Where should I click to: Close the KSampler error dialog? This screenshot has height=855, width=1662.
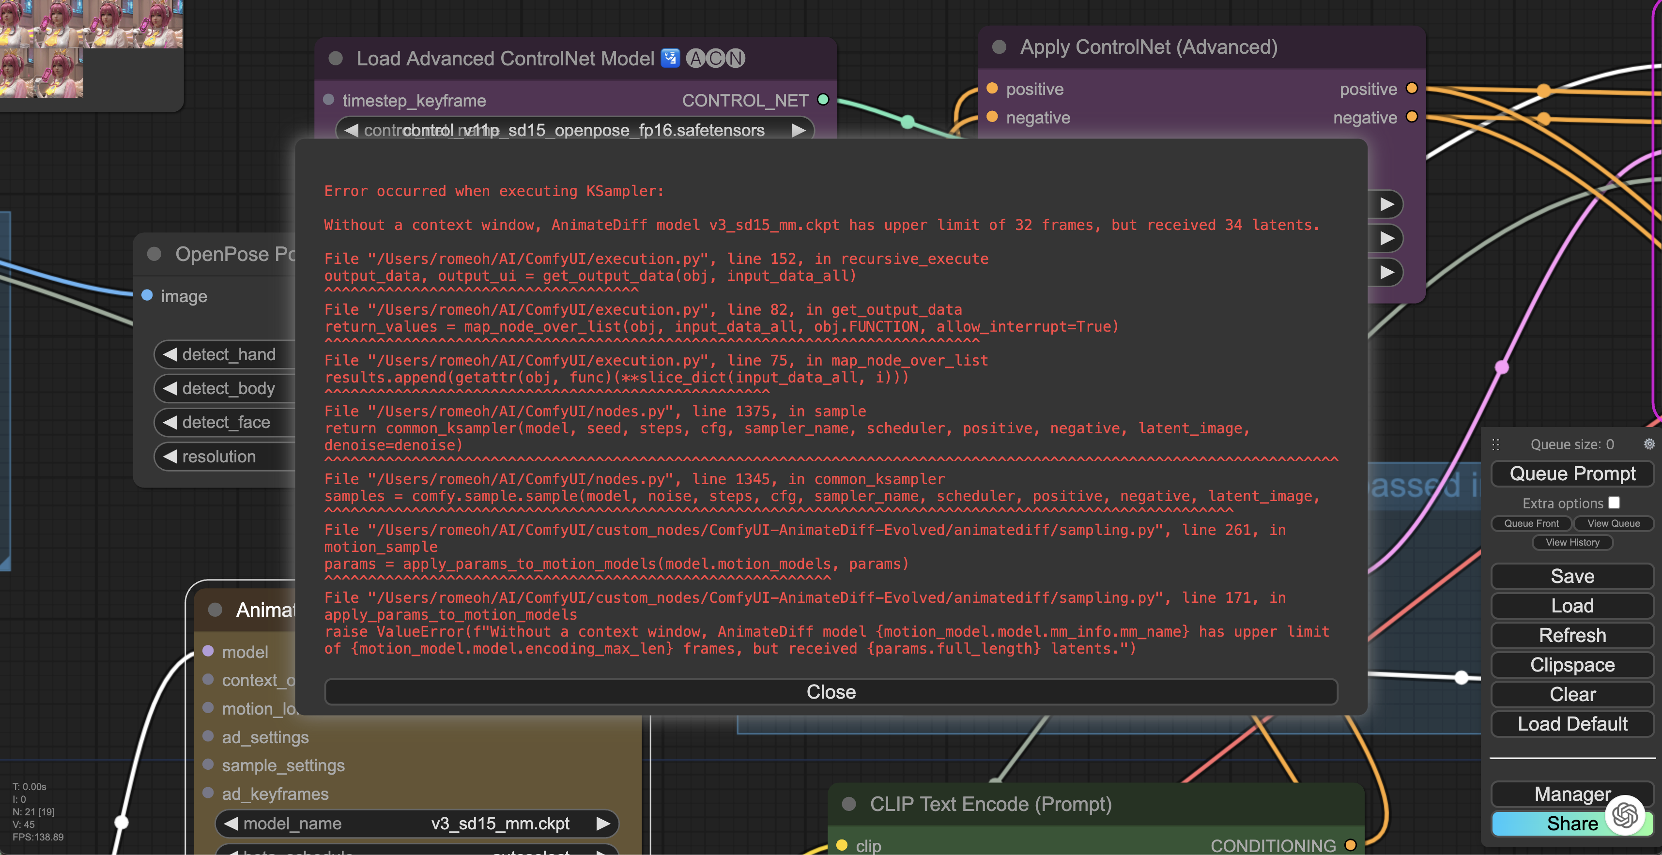(831, 692)
